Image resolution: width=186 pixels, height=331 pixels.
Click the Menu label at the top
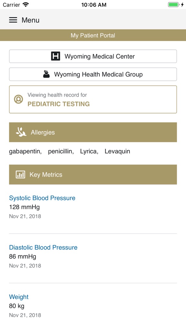click(x=30, y=20)
